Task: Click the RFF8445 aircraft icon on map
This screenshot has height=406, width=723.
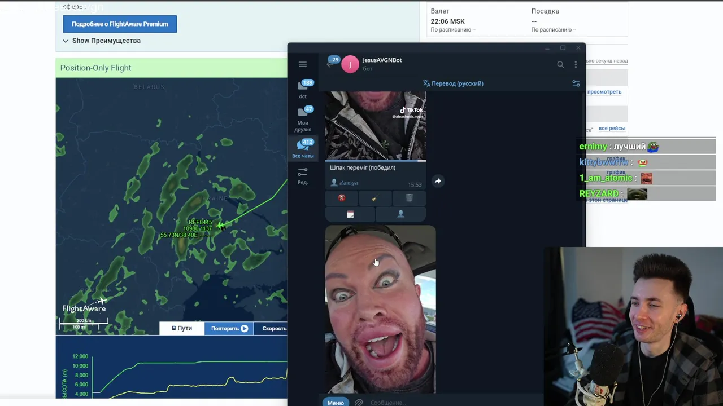Action: tap(220, 226)
